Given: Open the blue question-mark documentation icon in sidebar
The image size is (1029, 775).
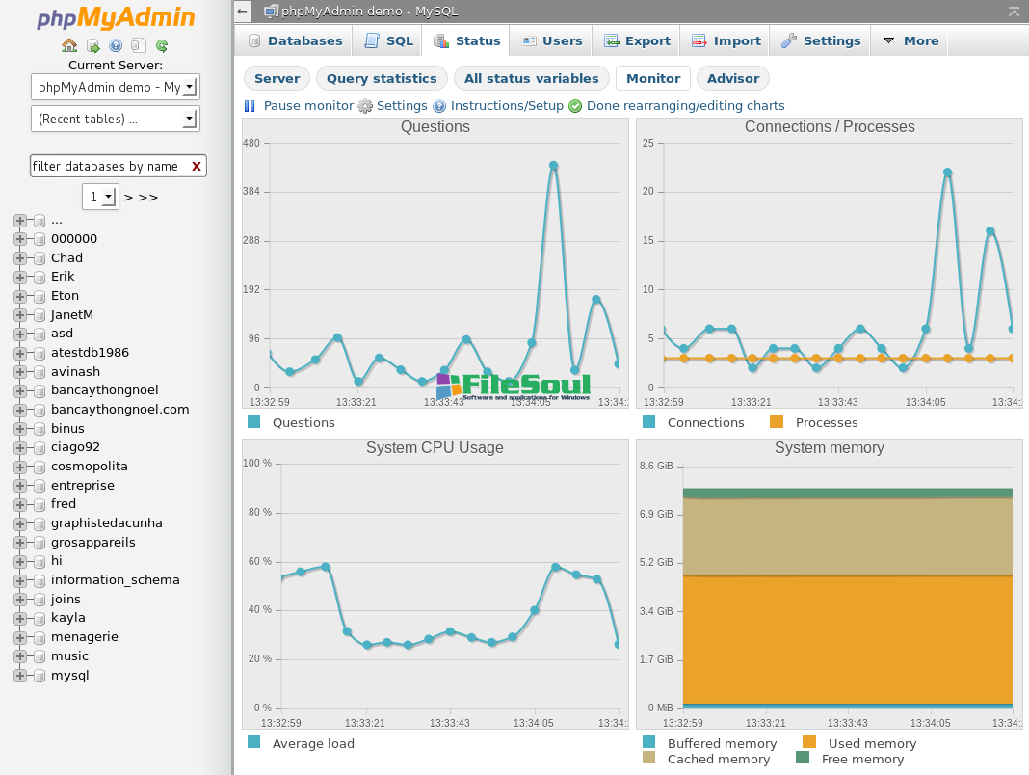Looking at the screenshot, I should pyautogui.click(x=116, y=45).
